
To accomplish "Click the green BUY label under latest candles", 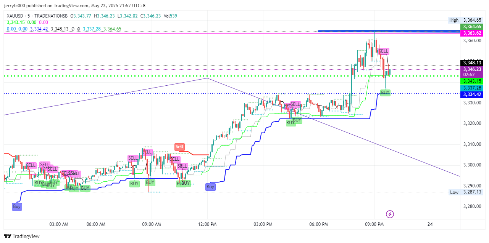I will click(x=385, y=92).
